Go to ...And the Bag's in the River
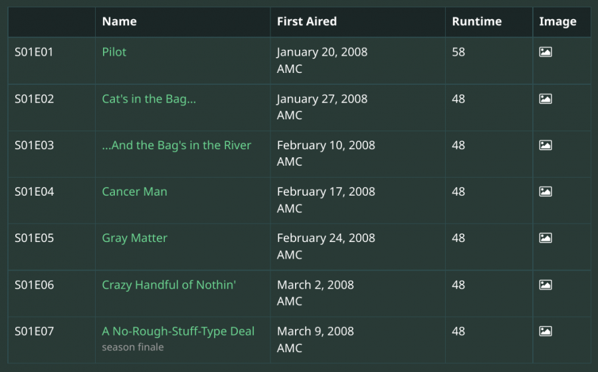 177,145
